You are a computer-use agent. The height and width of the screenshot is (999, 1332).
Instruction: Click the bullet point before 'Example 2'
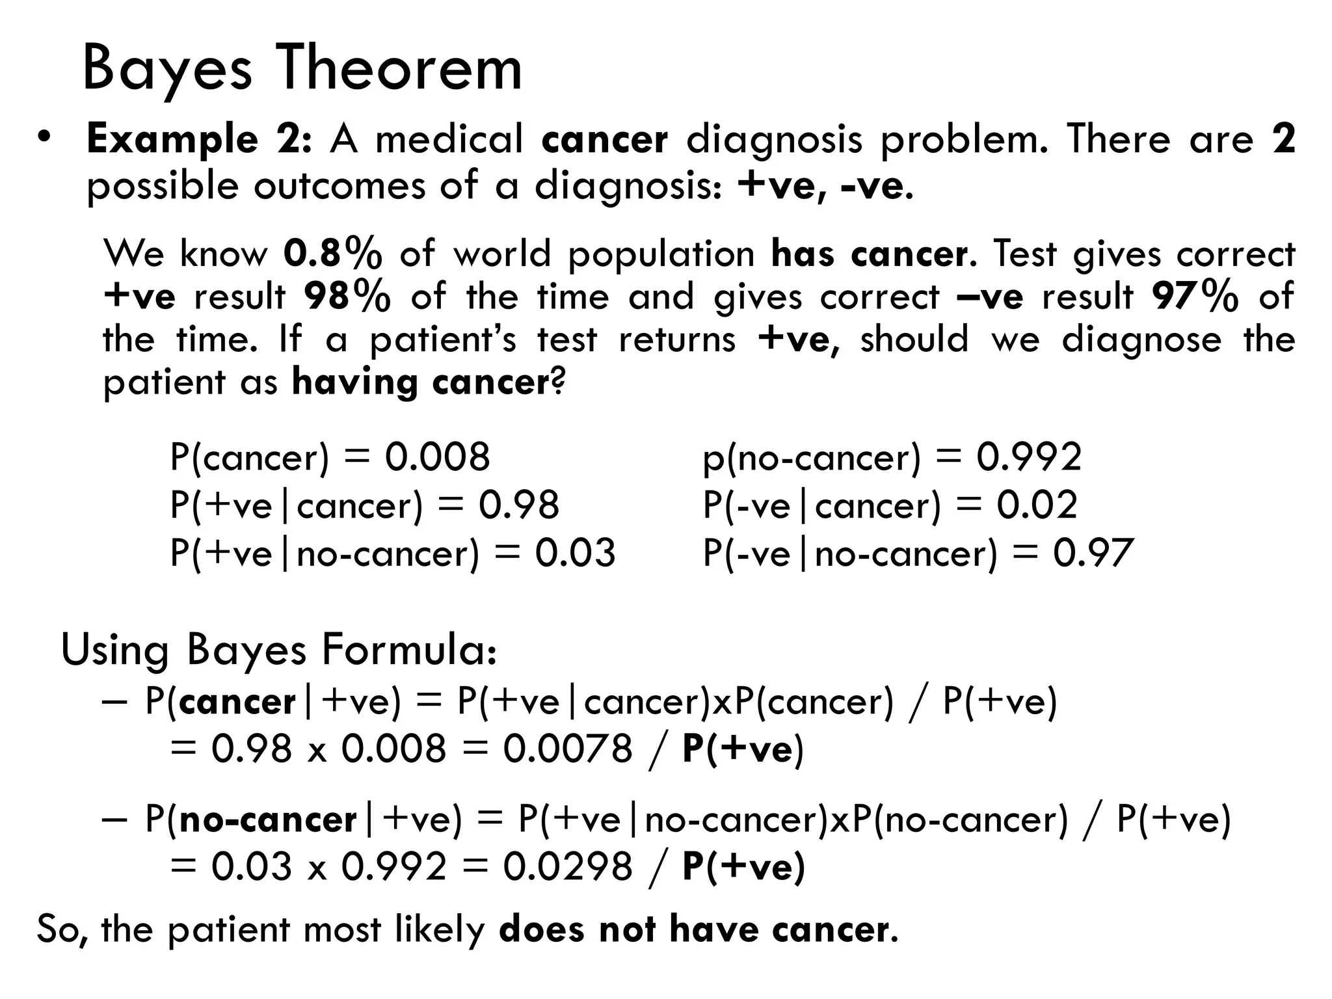pos(43,138)
